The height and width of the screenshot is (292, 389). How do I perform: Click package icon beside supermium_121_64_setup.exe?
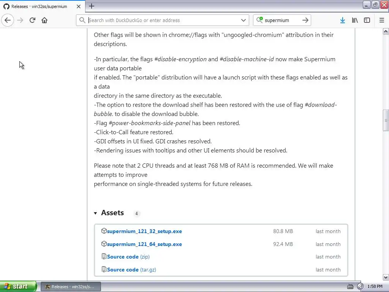click(x=104, y=244)
